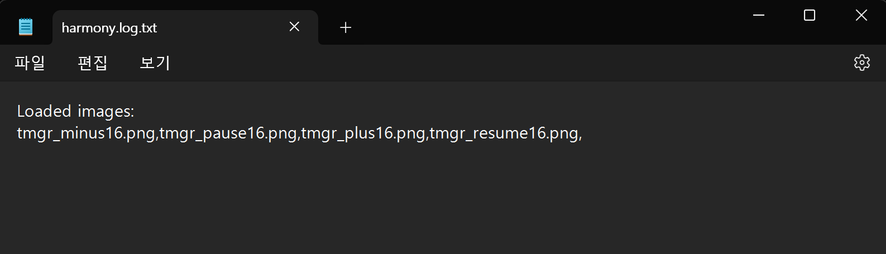This screenshot has width=886, height=254.
Task: Open Notepad settings gear
Action: (861, 63)
